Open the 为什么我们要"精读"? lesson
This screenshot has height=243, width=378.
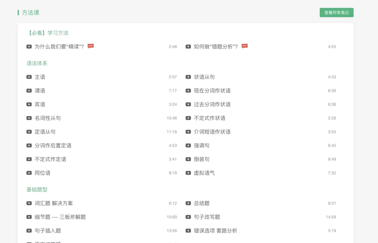click(59, 47)
